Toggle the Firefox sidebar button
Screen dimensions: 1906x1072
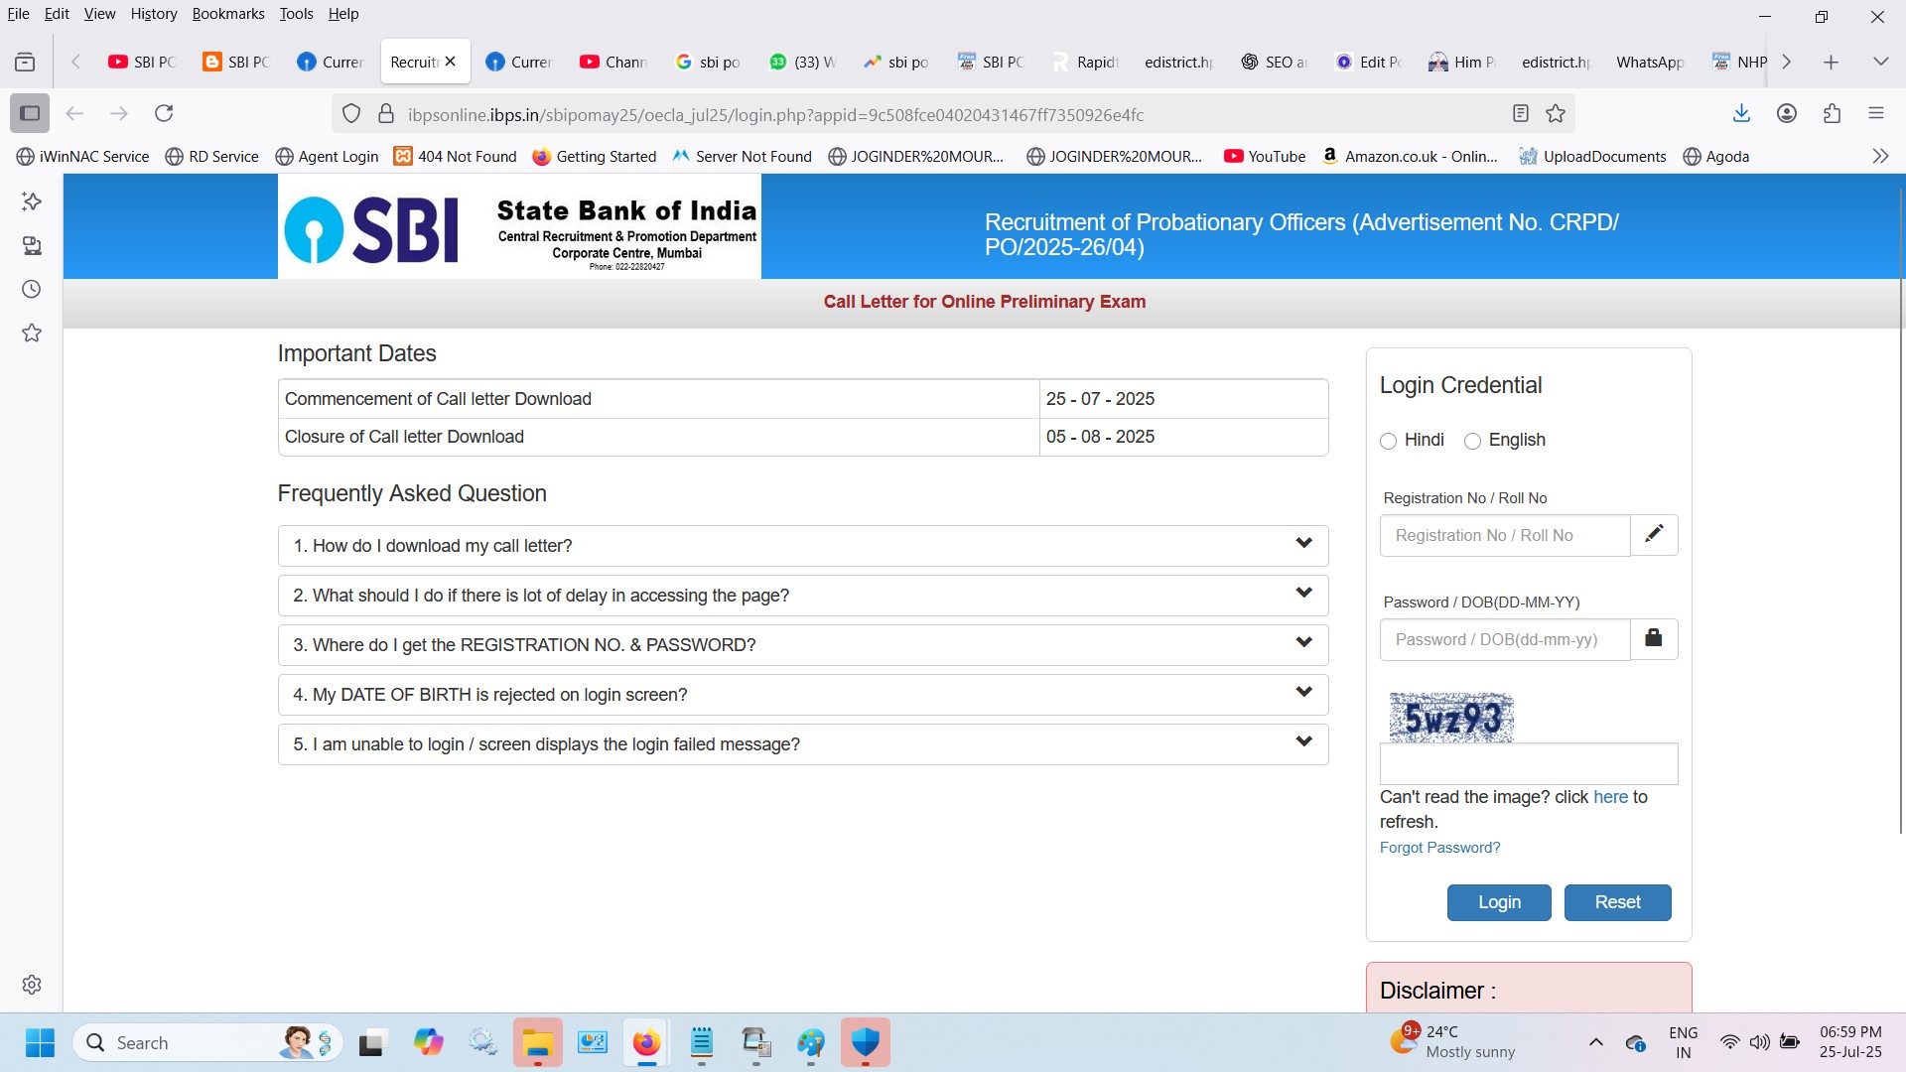[30, 113]
